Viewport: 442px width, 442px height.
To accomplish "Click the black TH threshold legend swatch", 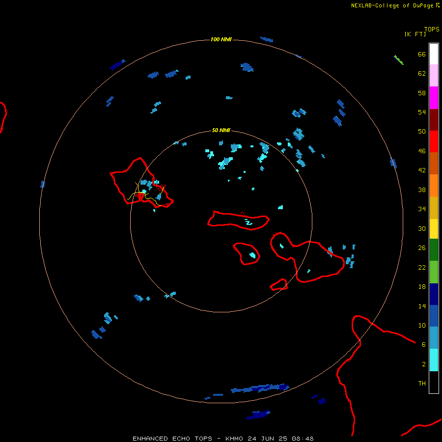I will click(x=434, y=382).
